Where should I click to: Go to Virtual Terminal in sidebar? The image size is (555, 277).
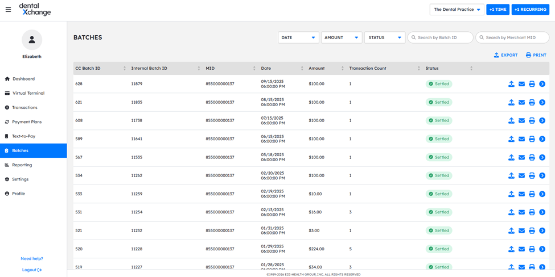(x=28, y=93)
